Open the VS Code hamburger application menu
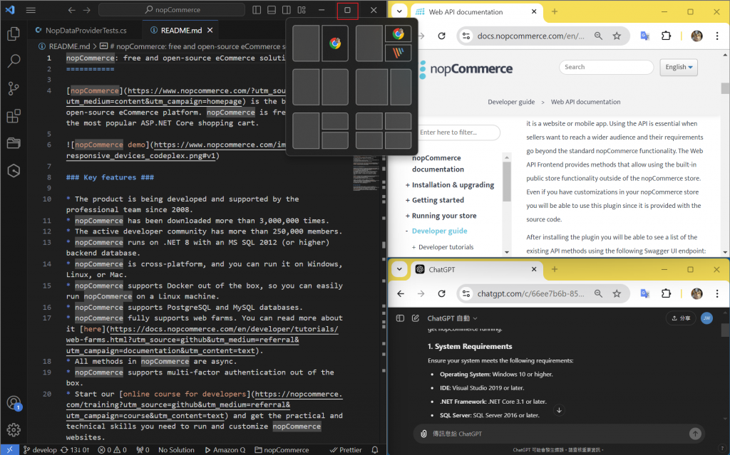The image size is (730, 455). coord(31,10)
